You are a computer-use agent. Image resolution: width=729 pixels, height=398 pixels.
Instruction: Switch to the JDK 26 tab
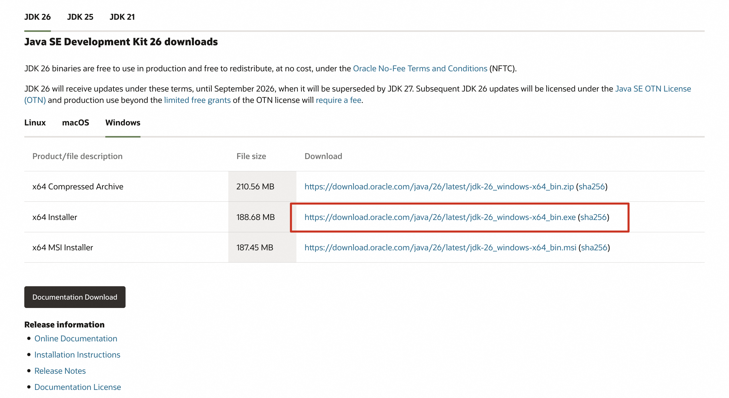pyautogui.click(x=37, y=17)
